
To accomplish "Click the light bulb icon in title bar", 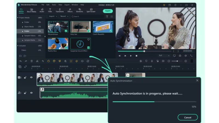I will pos(164,5).
